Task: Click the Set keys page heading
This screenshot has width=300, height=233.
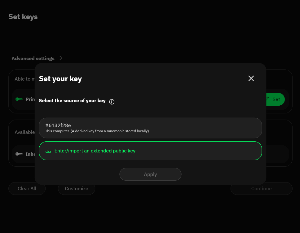Action: point(23,17)
